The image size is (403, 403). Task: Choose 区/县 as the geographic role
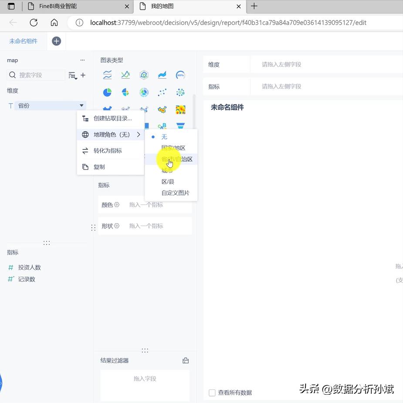coord(167,181)
